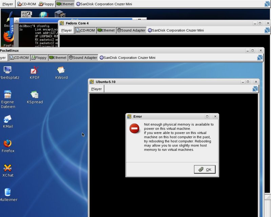Viewport: 271px width, 217px height.
Task: Open Player menu in the topmost window
Action: pos(7,4)
